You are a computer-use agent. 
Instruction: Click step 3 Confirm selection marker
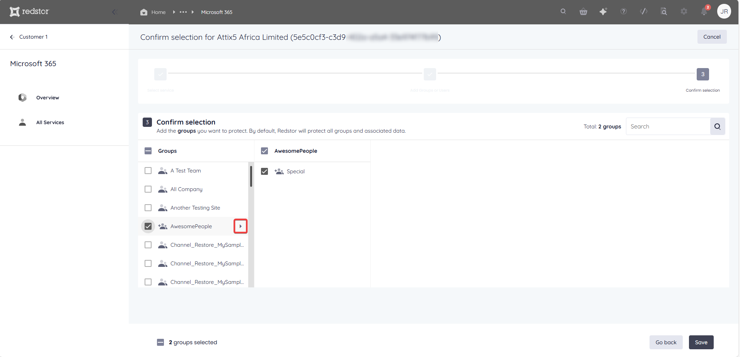click(703, 74)
